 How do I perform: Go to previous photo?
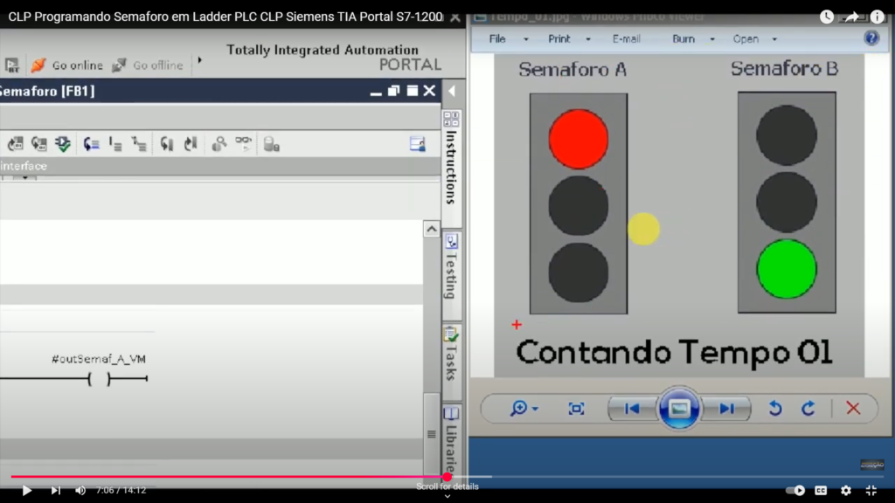click(x=632, y=409)
